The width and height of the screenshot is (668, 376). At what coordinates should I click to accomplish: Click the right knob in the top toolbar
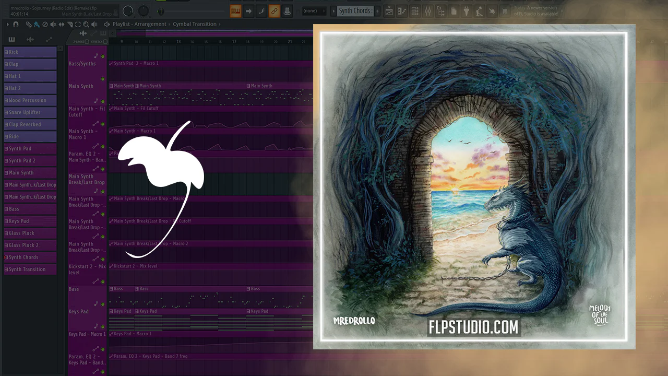coord(144,11)
